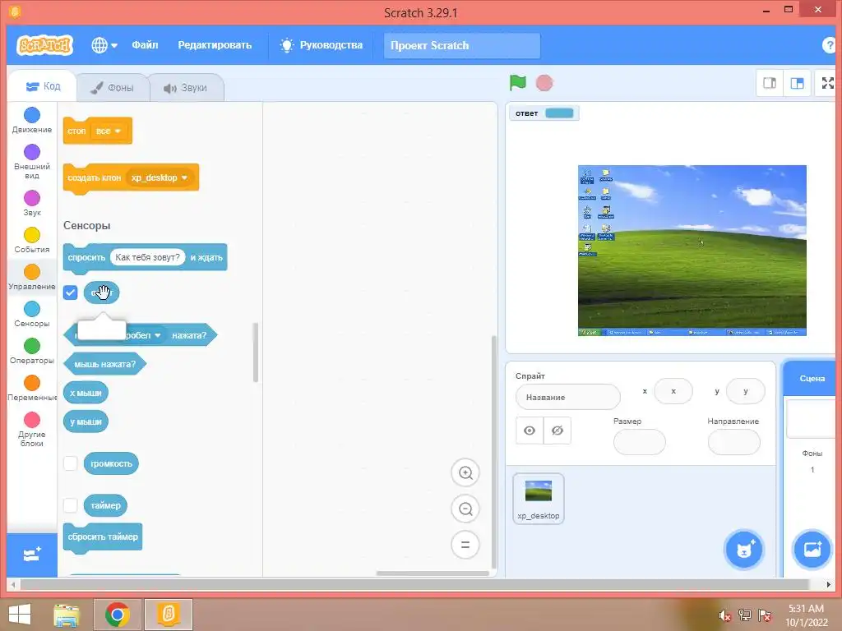Edit the project title field
Image resolution: width=842 pixels, height=631 pixels.
pyautogui.click(x=462, y=46)
